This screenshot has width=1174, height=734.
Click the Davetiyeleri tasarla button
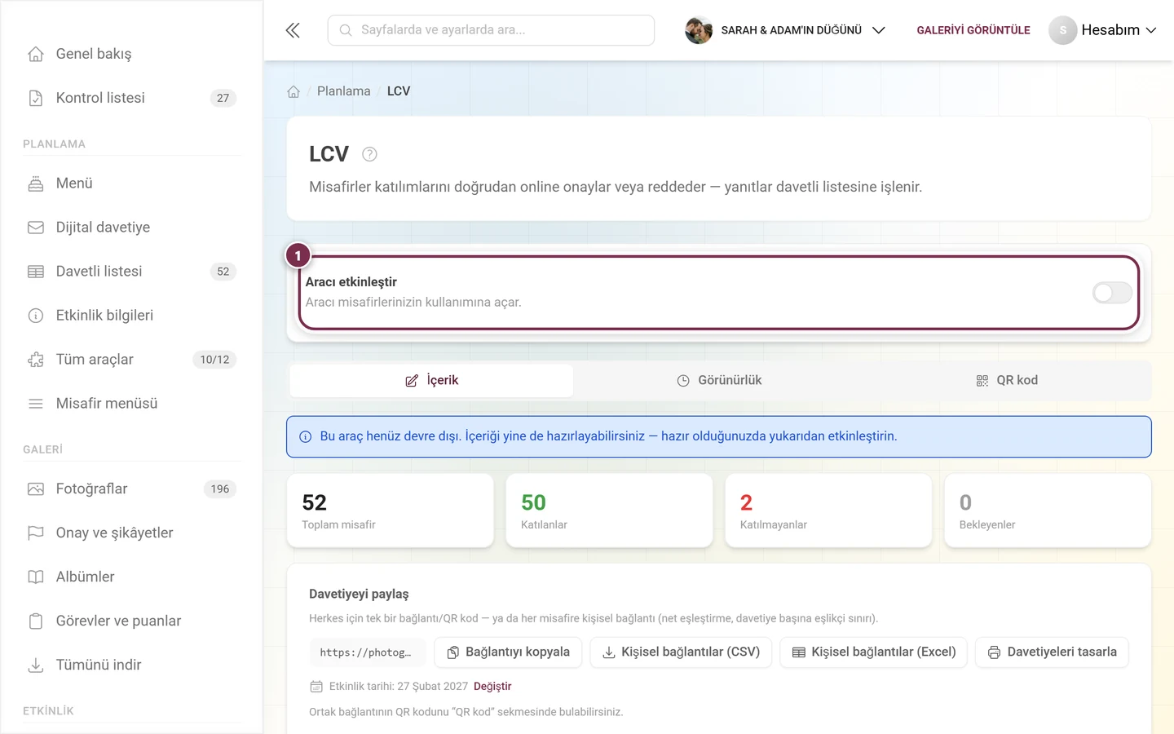(x=1053, y=652)
